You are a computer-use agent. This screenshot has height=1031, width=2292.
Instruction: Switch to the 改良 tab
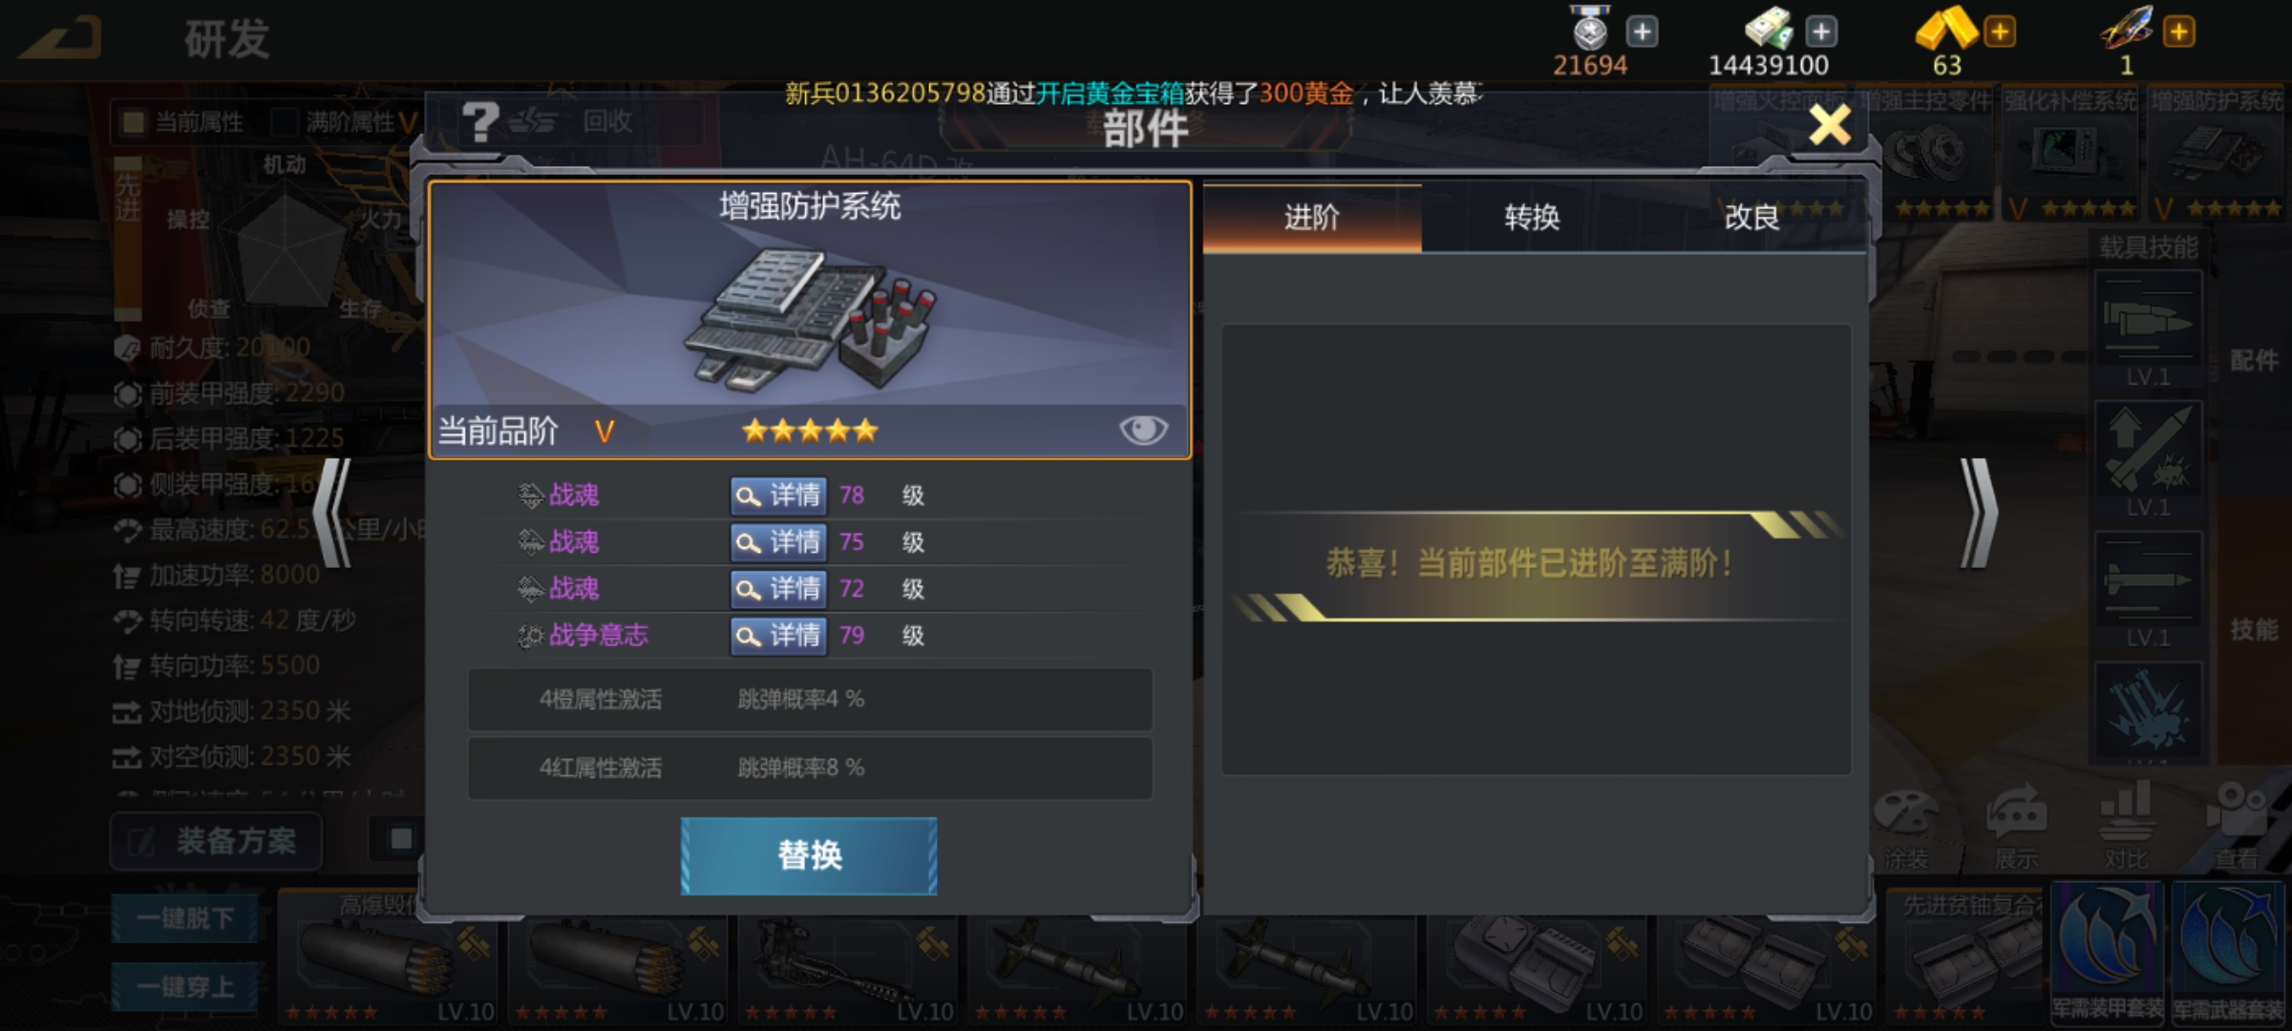click(1751, 218)
